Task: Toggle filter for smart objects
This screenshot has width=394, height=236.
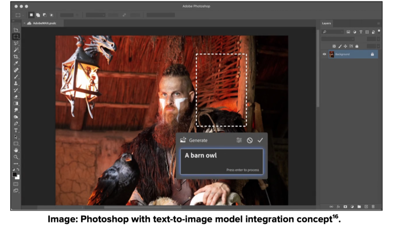Action: pyautogui.click(x=374, y=32)
